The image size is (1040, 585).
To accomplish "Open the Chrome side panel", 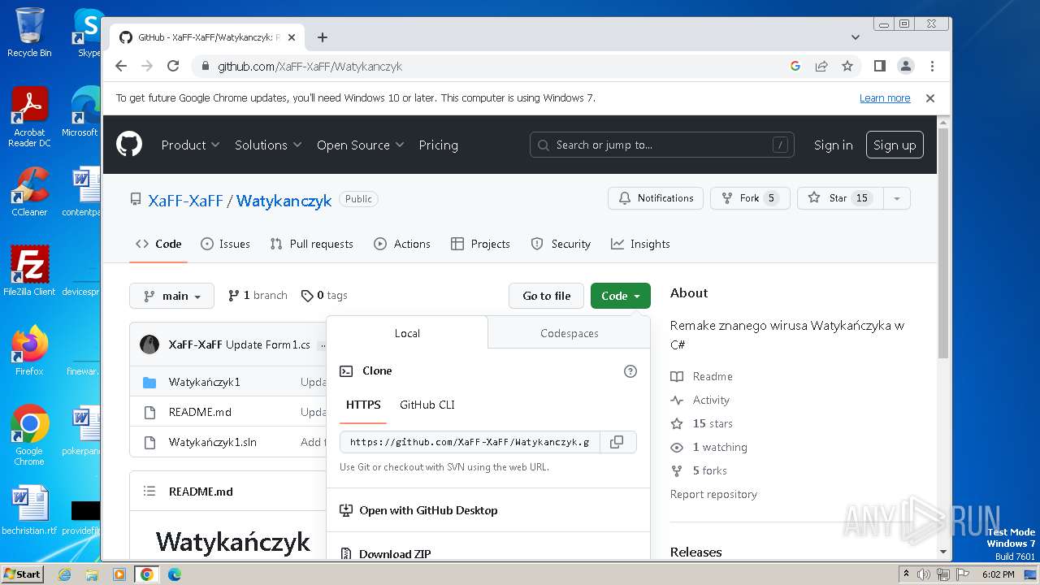I will 879,67.
